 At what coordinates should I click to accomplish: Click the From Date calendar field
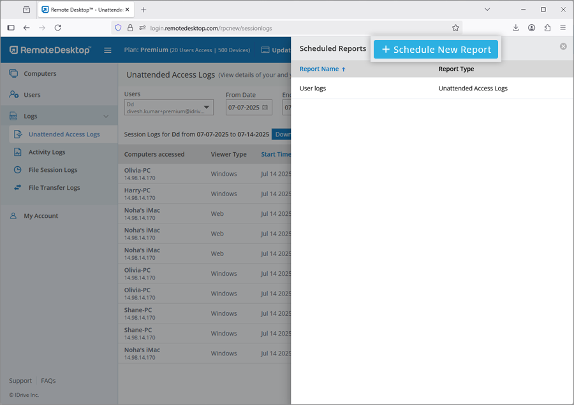[248, 108]
